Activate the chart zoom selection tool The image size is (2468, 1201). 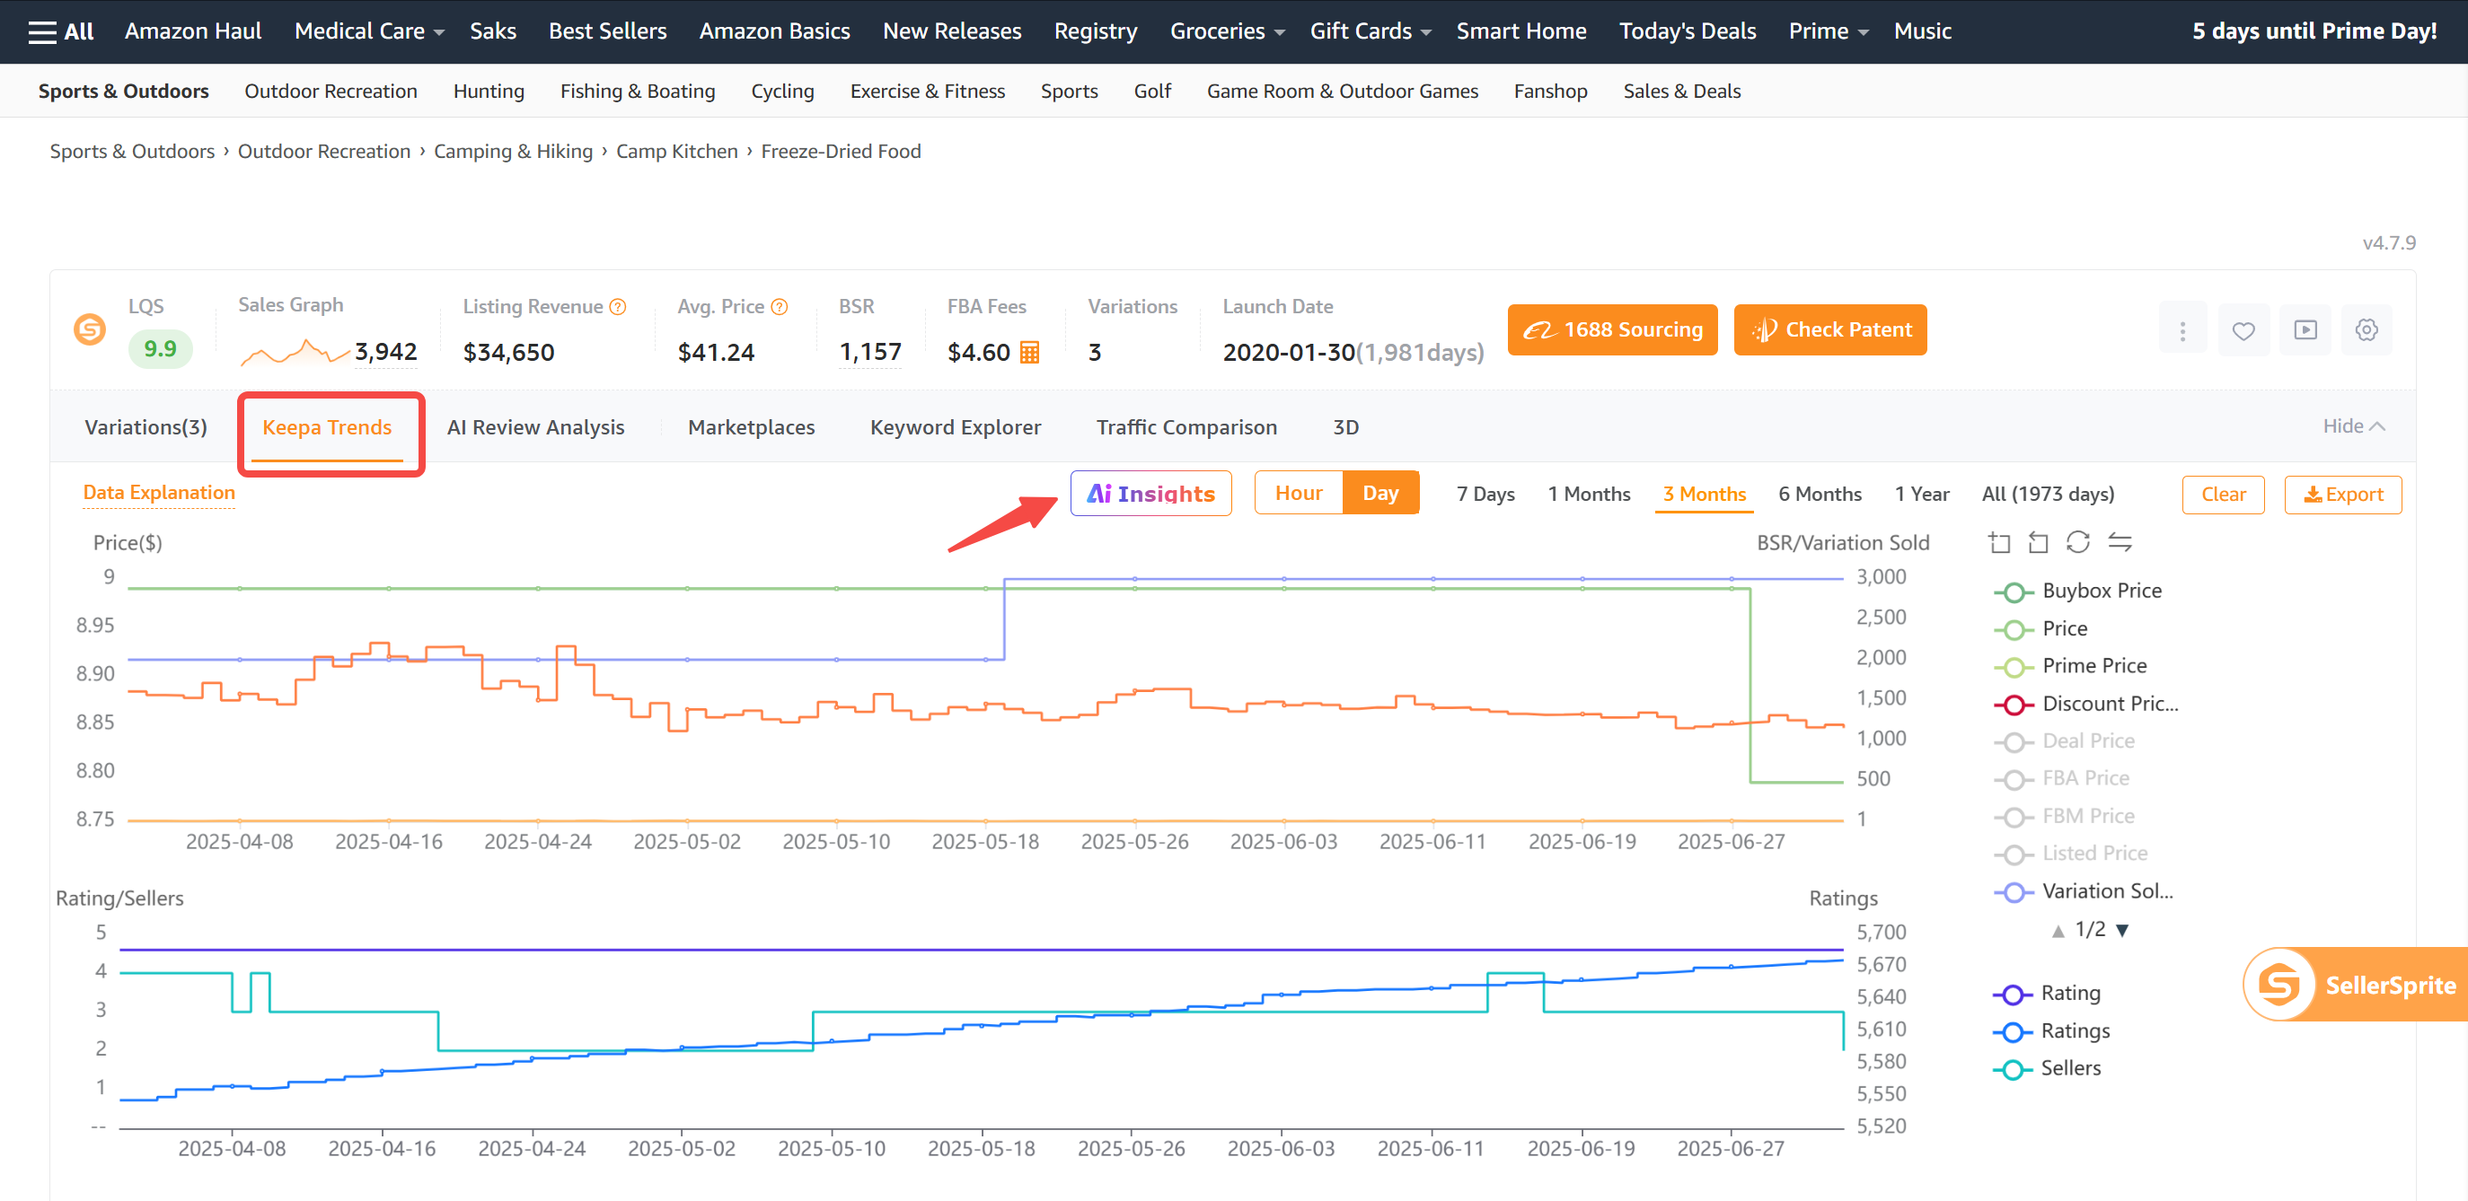(x=1999, y=543)
